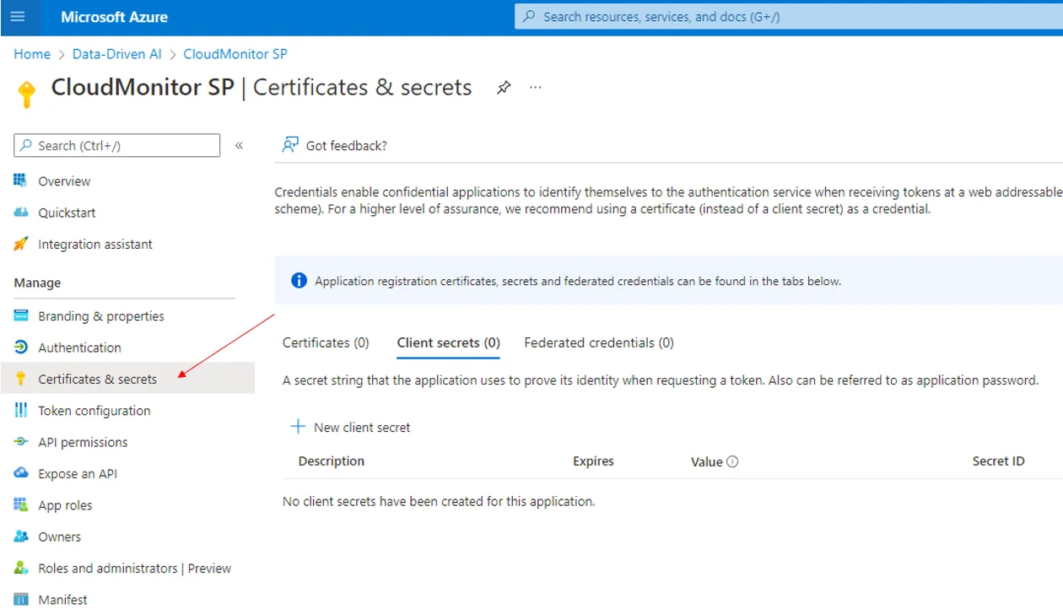1063x609 pixels.
Task: Open App roles
Action: (x=65, y=505)
